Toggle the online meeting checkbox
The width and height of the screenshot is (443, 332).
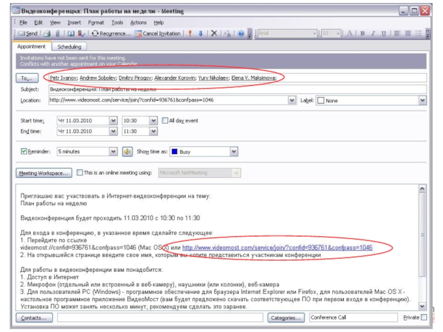click(80, 173)
